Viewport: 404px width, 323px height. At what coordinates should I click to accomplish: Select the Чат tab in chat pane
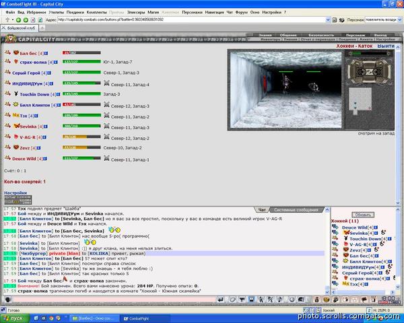(x=262, y=210)
